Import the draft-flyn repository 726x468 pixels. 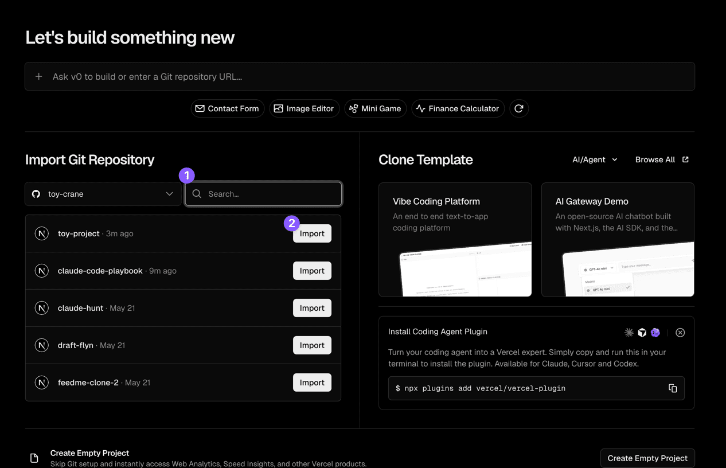(x=312, y=345)
